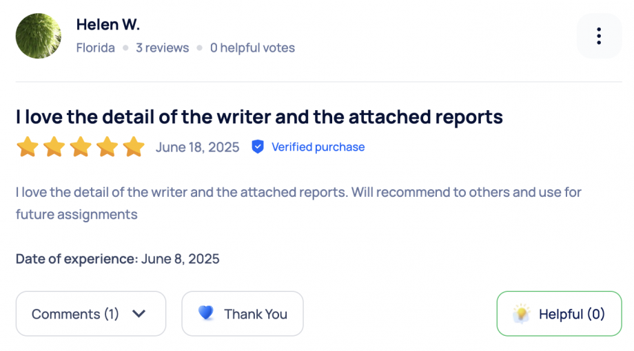634x351 pixels.
Task: Click the second rating star
Action: [x=54, y=147]
